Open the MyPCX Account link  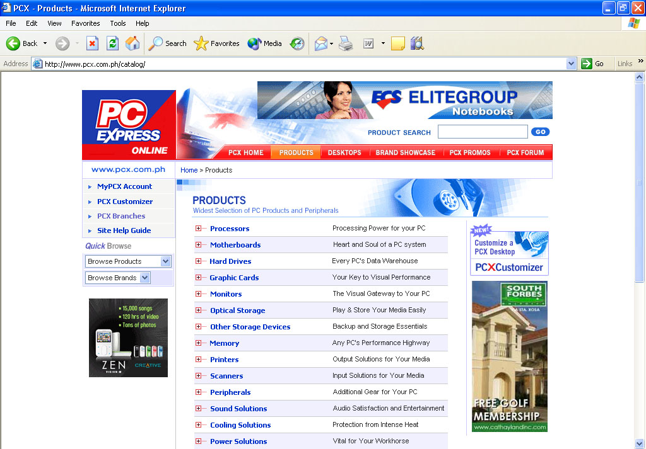pyautogui.click(x=124, y=186)
